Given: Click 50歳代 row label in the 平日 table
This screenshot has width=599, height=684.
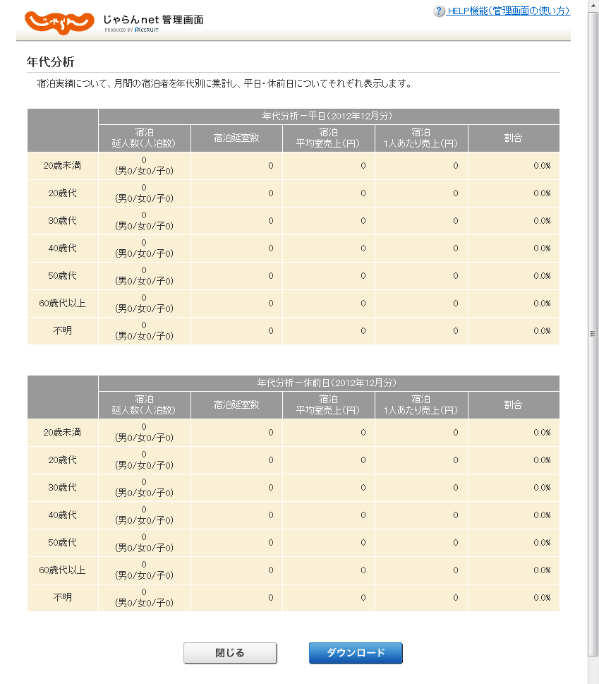Looking at the screenshot, I should click(x=62, y=275).
